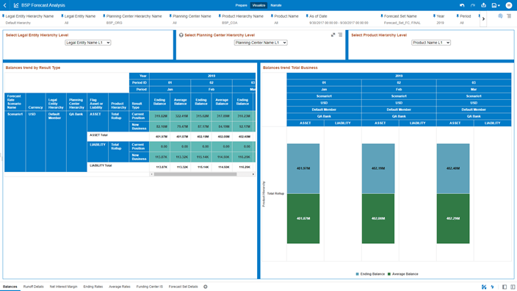Toggle the single-pane layout icon
This screenshot has width=517, height=291.
(x=505, y=287)
